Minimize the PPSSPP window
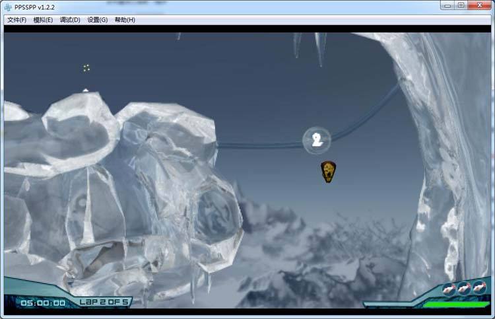 click(x=447, y=5)
